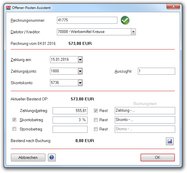Open the Zahlung am date picker
Screen dimensions: 187x173
(x=80, y=60)
